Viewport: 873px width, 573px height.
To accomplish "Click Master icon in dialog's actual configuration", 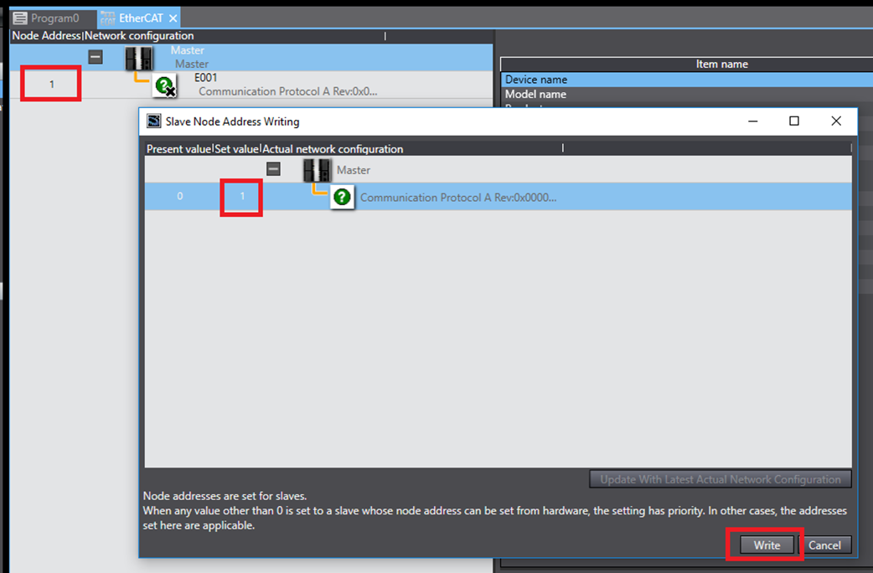I will [x=317, y=170].
